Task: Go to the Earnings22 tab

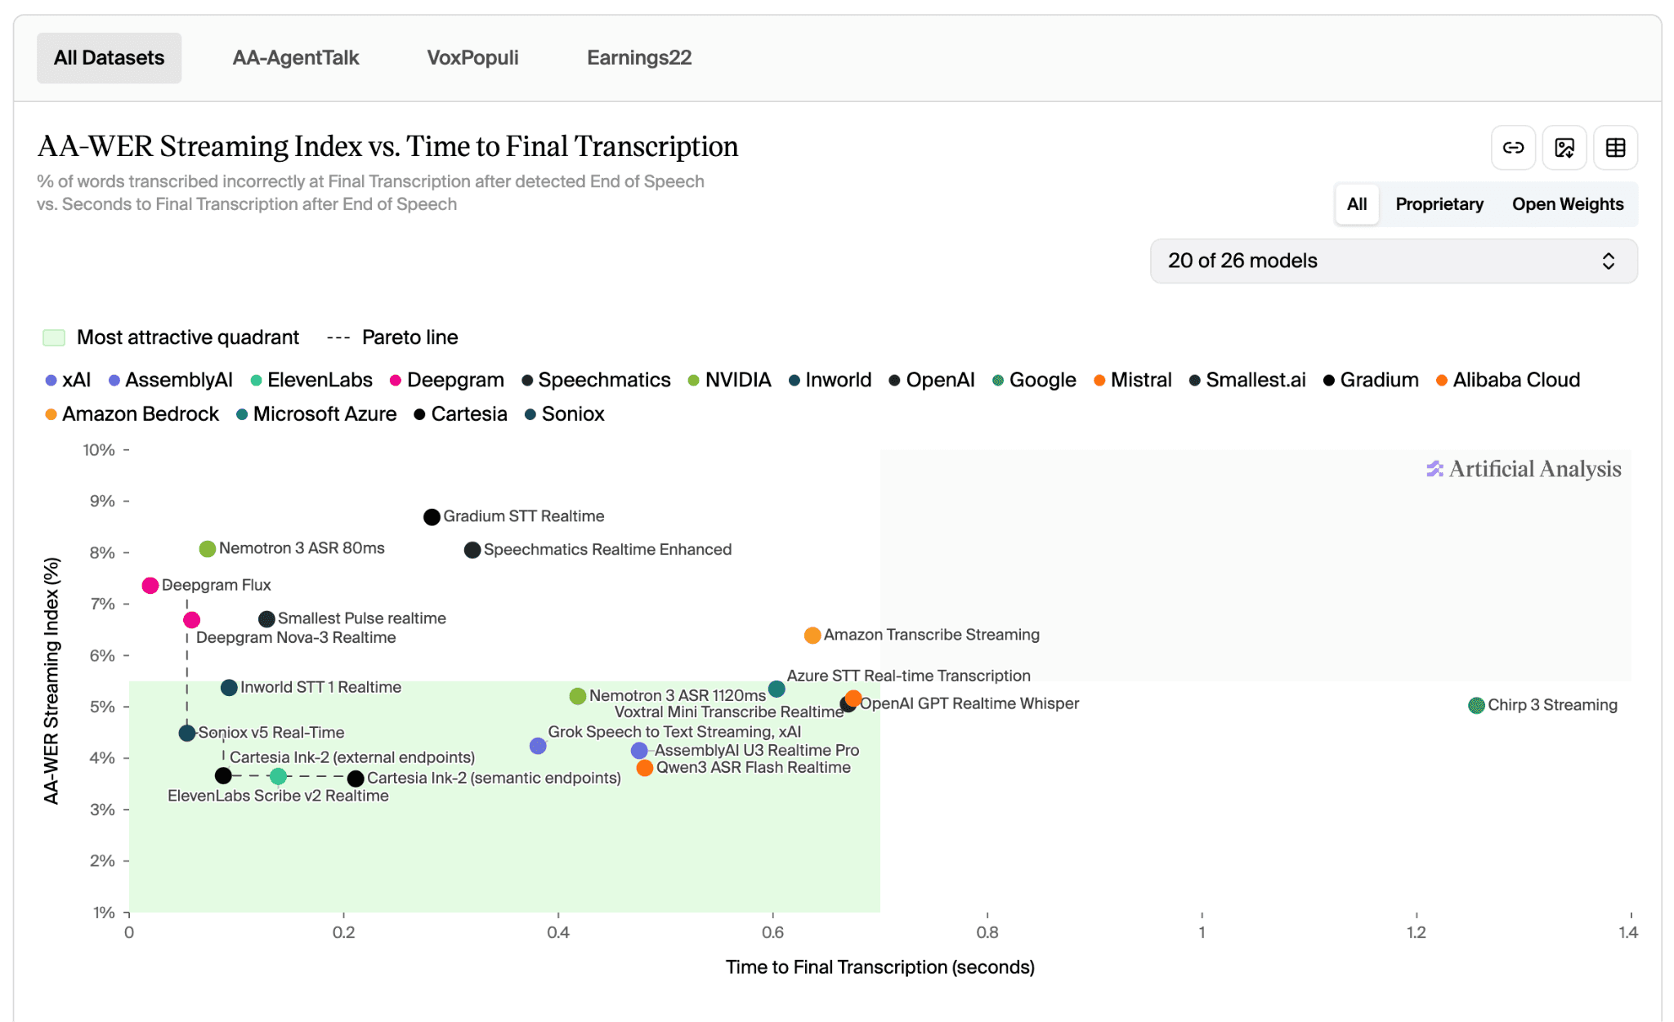Action: click(x=639, y=58)
